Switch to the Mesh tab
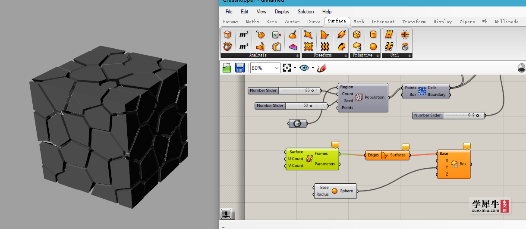This screenshot has width=526, height=229. [359, 22]
